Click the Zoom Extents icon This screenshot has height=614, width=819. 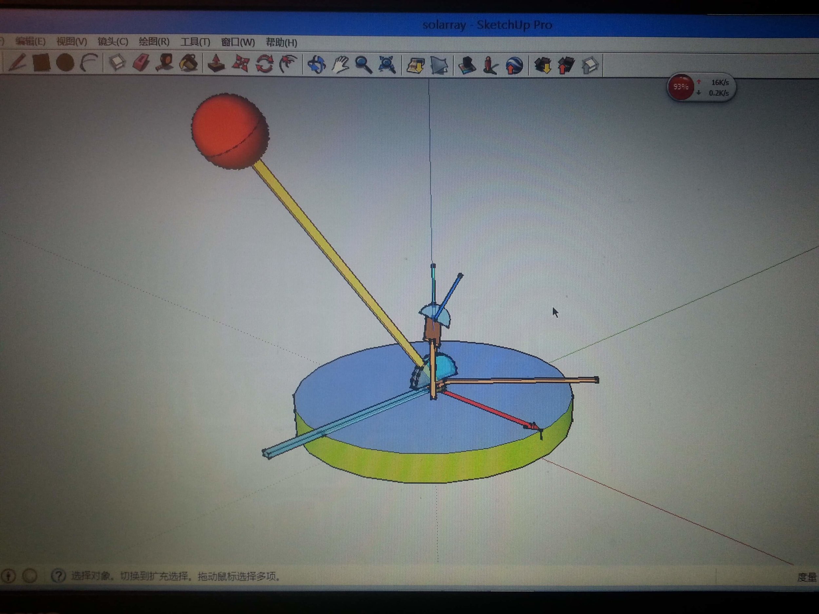click(387, 65)
